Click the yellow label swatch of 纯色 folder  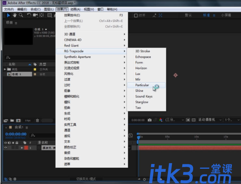[35, 69]
